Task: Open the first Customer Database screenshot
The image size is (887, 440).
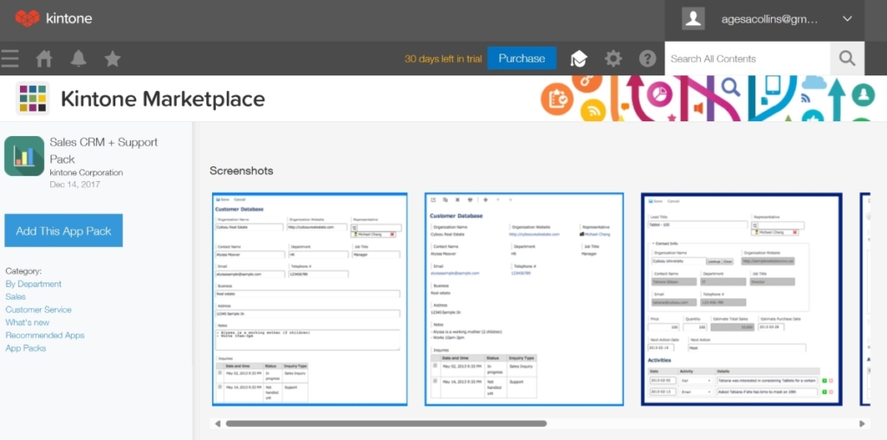Action: [x=309, y=299]
